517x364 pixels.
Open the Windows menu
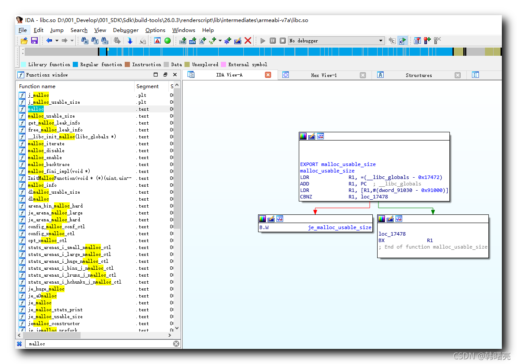click(x=184, y=30)
